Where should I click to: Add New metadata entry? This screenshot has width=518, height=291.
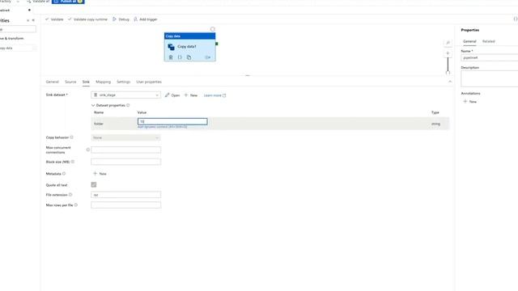(x=100, y=174)
